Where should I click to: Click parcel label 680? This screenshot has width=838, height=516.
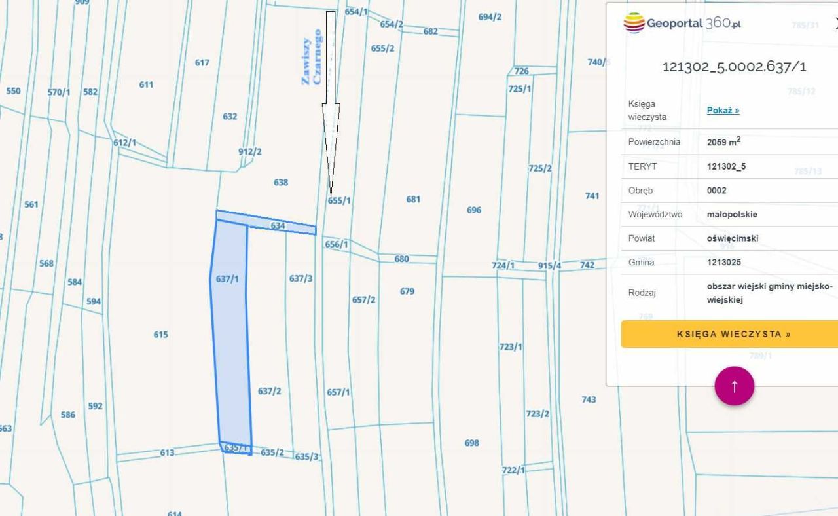(401, 259)
